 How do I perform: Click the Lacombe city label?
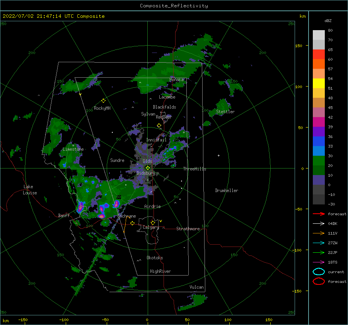click(167, 97)
